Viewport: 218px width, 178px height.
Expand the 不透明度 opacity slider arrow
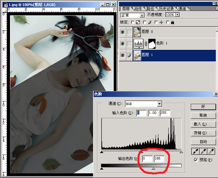(178, 15)
